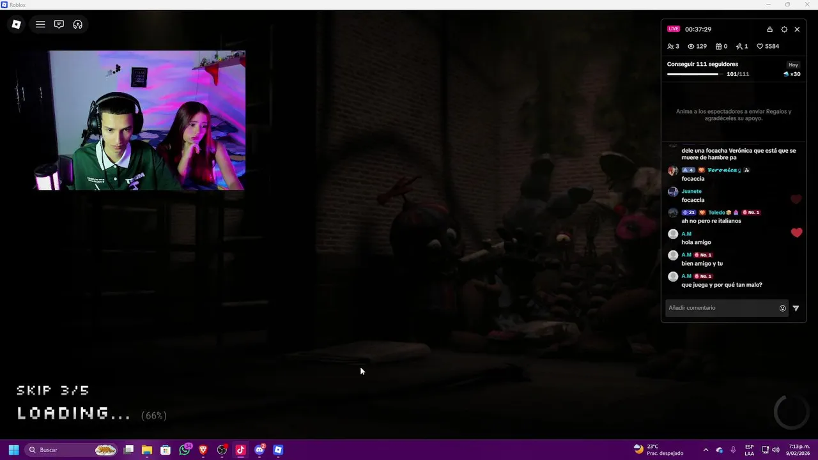Viewport: 818px width, 460px height.
Task: Click the Toledo username in chat
Action: click(716, 212)
